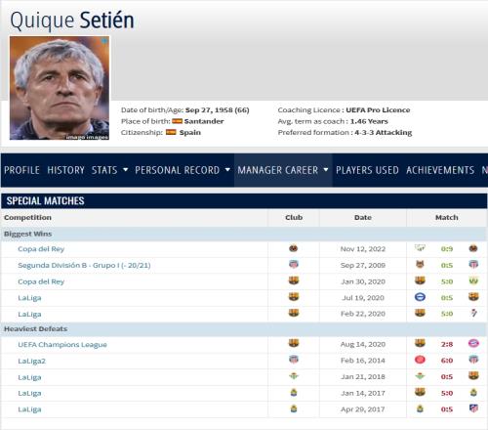Click Lugo club crest in Sep 27, 2009 row

pyautogui.click(x=294, y=264)
